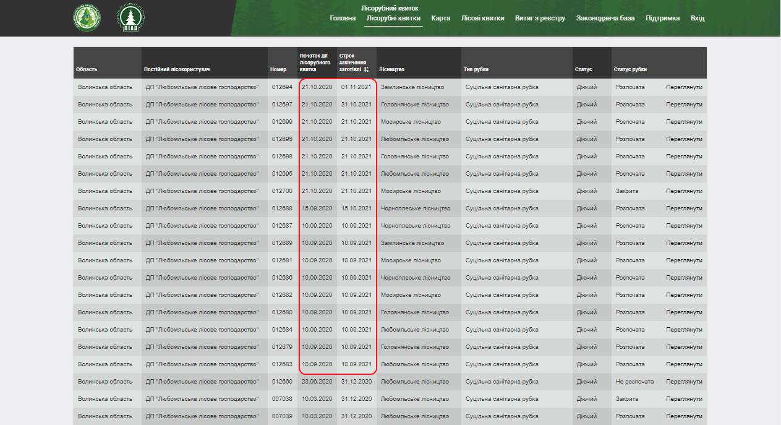Click Мосирське лісництво in row 012699
Image resolution: width=781 pixels, height=425 pixels.
pos(411,122)
